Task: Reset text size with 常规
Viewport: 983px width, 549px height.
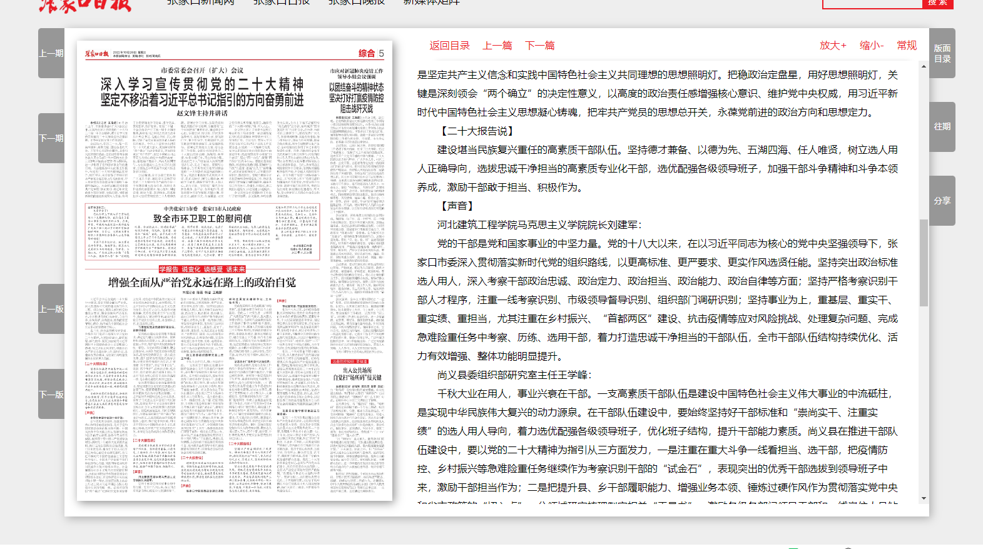Action: pos(907,46)
